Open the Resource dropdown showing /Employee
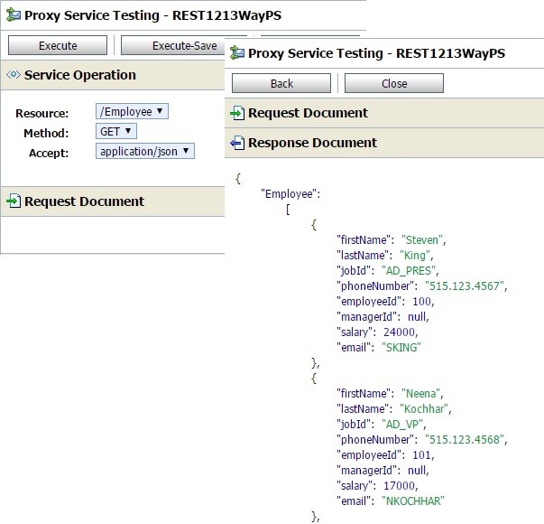The image size is (544, 524). coord(132,112)
